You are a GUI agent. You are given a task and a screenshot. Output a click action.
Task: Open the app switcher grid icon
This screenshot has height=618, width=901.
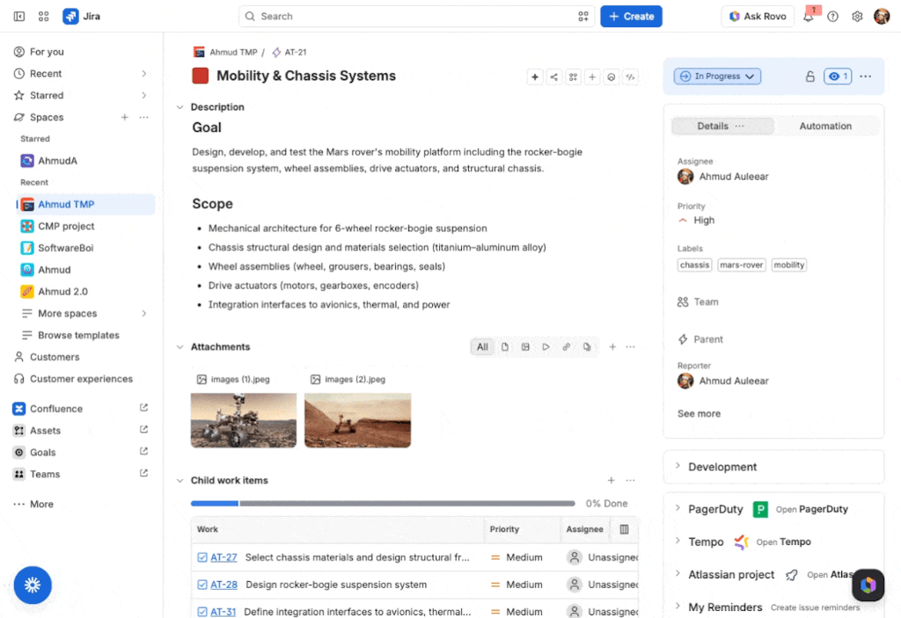[x=44, y=16]
